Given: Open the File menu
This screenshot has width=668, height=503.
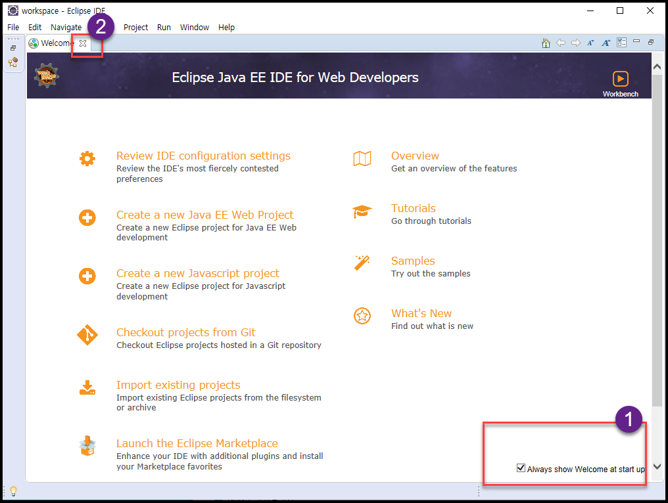Looking at the screenshot, I should [x=13, y=27].
